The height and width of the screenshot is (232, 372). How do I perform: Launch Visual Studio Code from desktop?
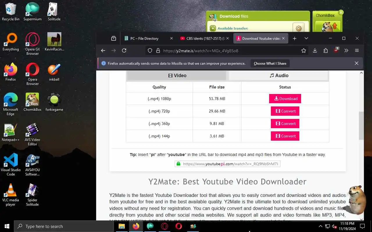11,165
